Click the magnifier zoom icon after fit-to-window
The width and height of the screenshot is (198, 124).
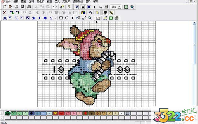[x=132, y=7]
